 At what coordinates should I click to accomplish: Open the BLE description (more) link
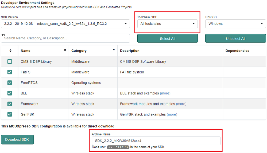165,93
